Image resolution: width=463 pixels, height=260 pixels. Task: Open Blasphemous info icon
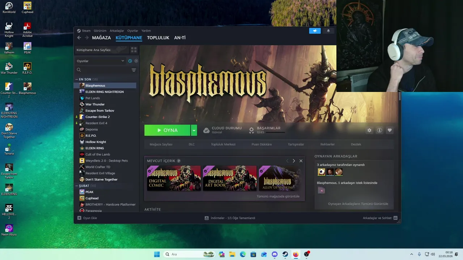pos(379,130)
